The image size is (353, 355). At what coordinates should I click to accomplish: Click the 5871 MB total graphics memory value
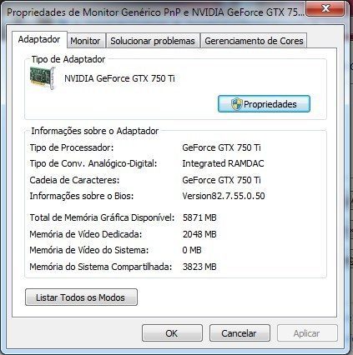pos(199,217)
